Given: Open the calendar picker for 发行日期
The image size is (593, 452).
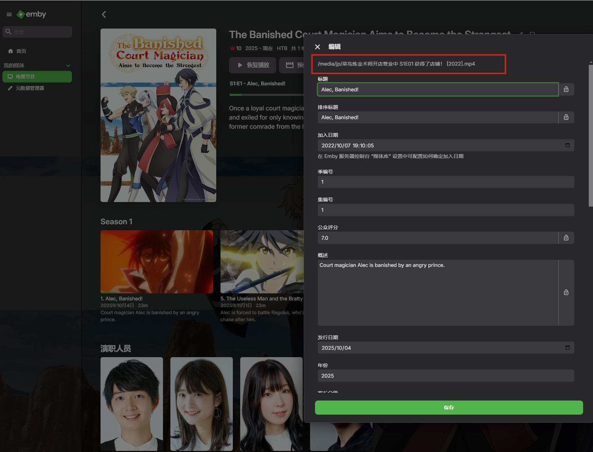Looking at the screenshot, I should 567,348.
